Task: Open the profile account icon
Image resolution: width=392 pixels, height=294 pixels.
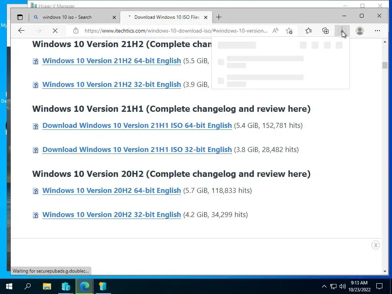Action: (x=360, y=31)
